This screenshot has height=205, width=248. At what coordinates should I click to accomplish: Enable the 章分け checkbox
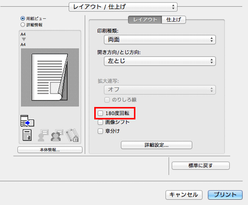[x=100, y=131]
